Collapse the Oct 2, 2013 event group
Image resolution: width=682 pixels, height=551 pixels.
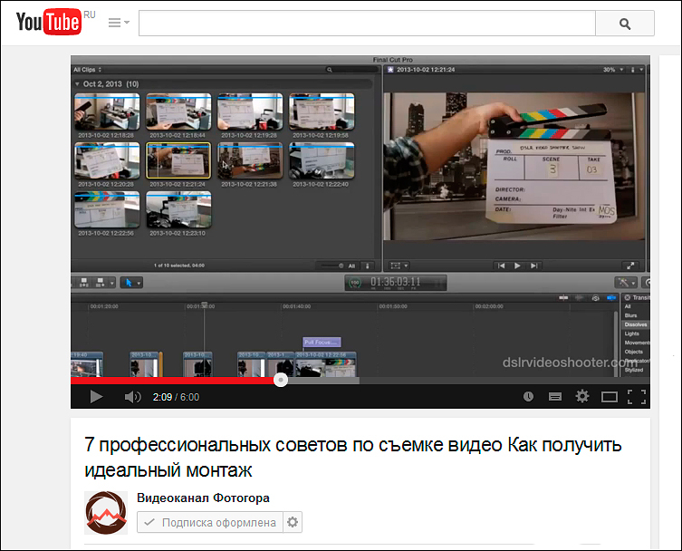[x=77, y=84]
